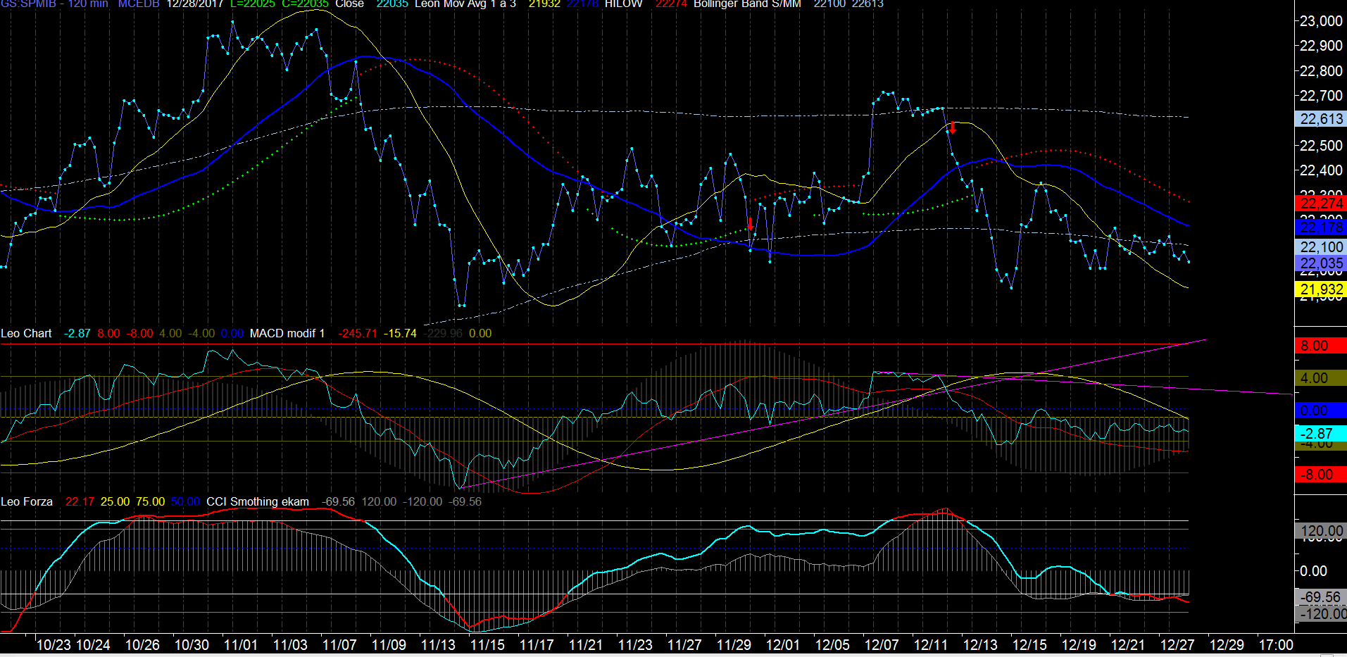Select the yellow 21,932 price tag

pos(1321,289)
